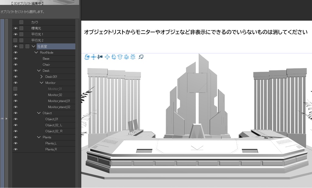The height and width of the screenshot is (188, 312).
Task: Enable the snap magnet tool
Action: pos(141,57)
